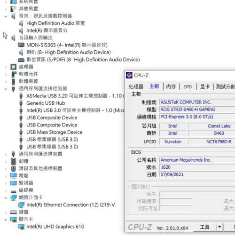Click the Comet Lake chipset value
This screenshot has width=235, height=235.
tap(219, 126)
